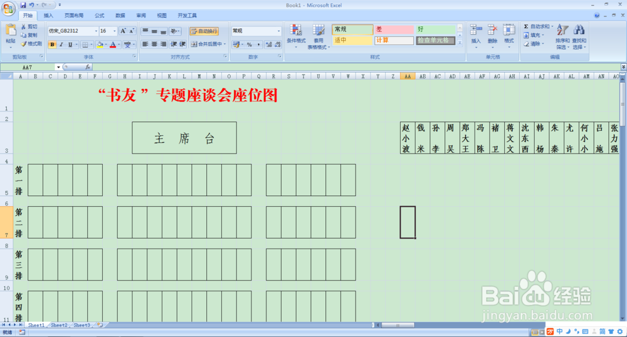
Task: Decrease decimal places
Action: click(x=278, y=44)
